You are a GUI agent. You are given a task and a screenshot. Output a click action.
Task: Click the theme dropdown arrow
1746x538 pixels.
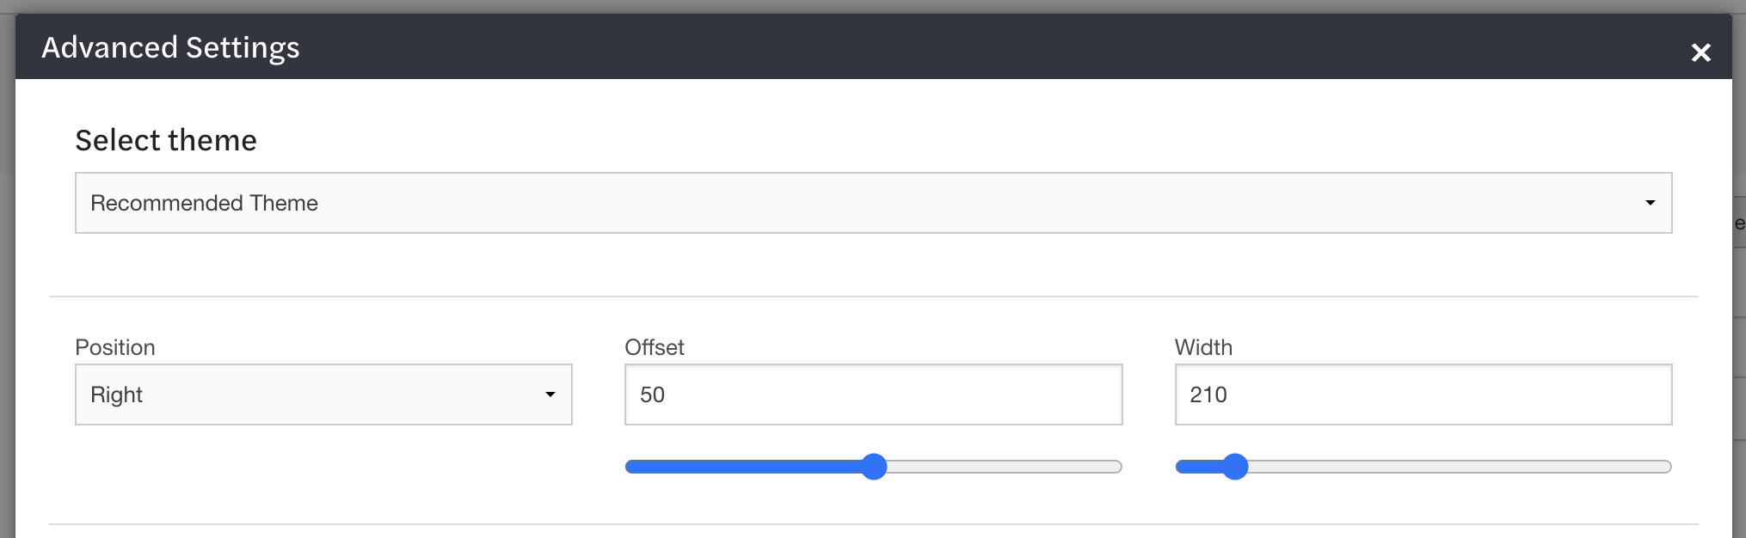[x=1650, y=204]
